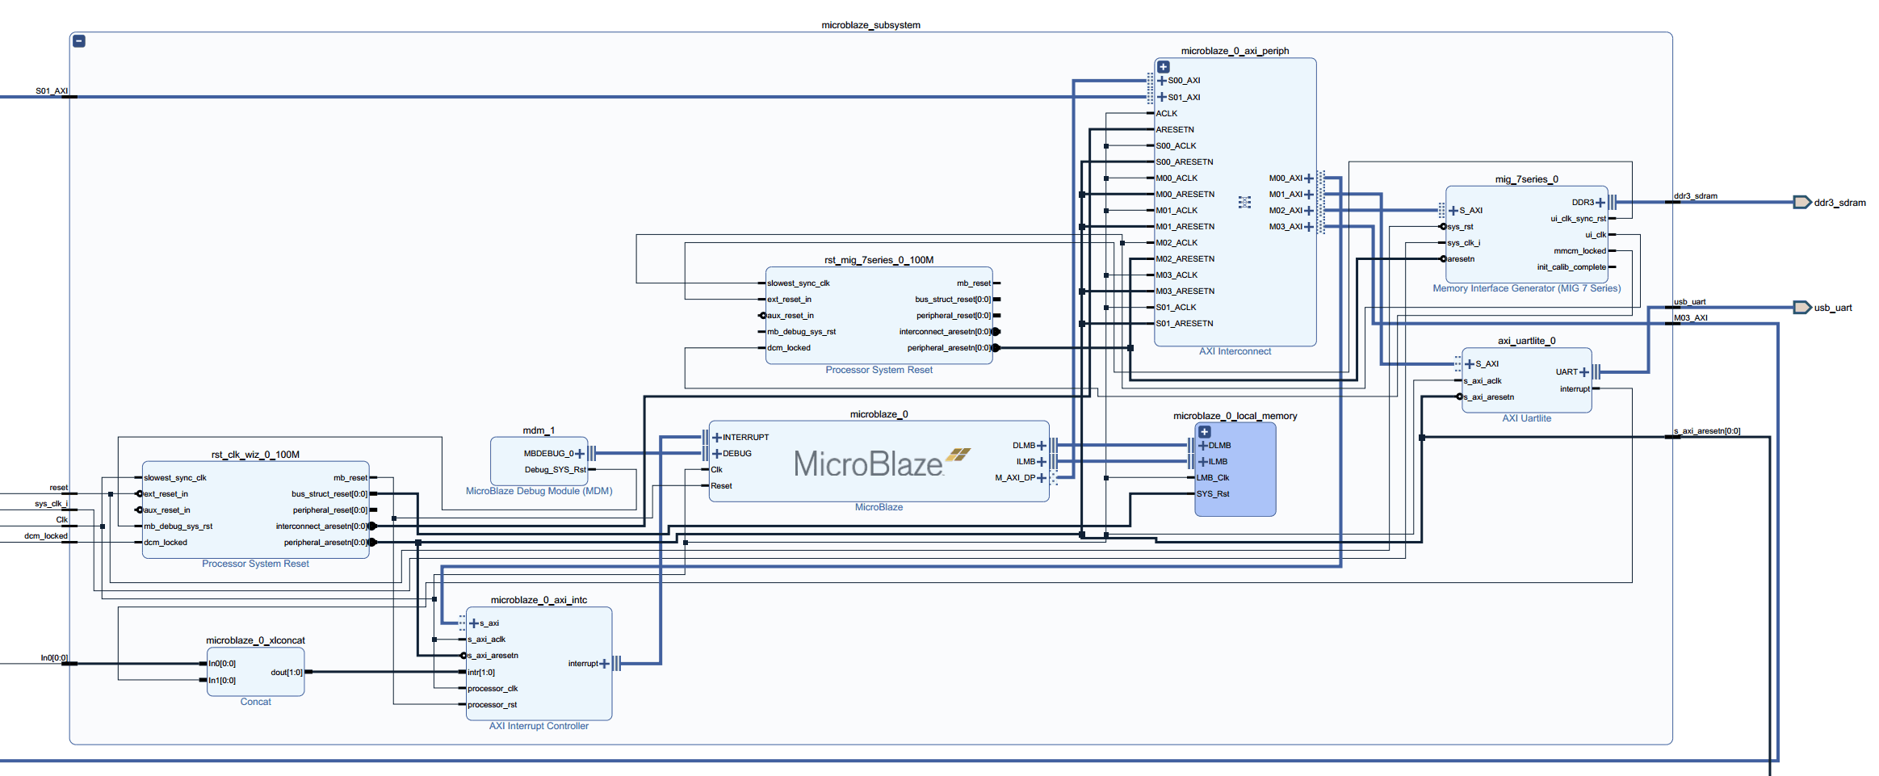Expand the DDR3 interface pin on mig_7series_0
The width and height of the screenshot is (1879, 776).
point(1600,203)
